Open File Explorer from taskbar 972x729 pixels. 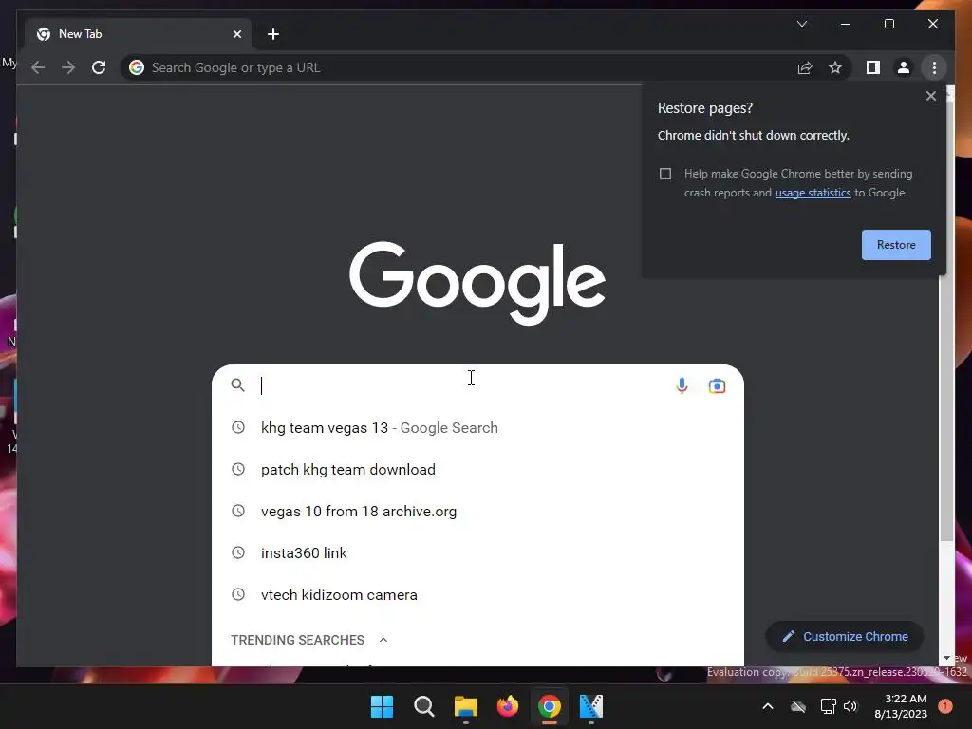click(465, 706)
